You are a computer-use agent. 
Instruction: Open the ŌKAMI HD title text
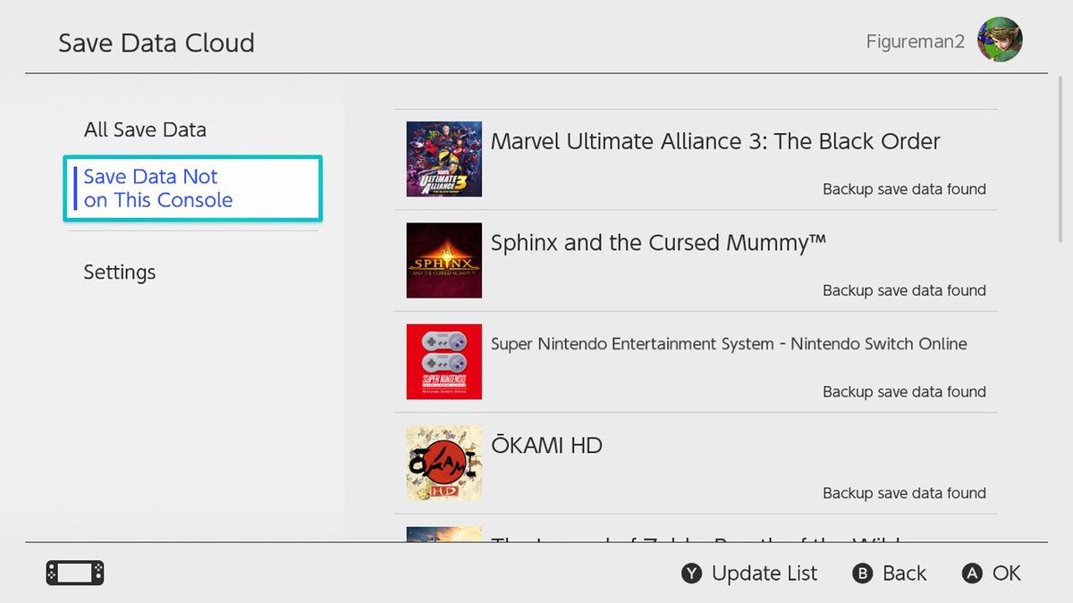(x=546, y=445)
